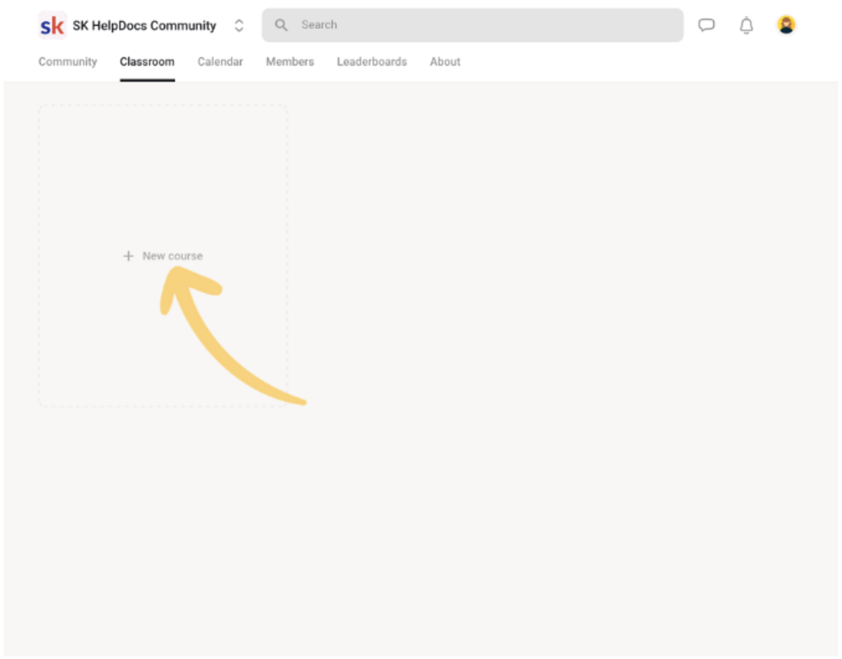Viewport: 842px width, 659px height.
Task: Open the About tab
Action: pyautogui.click(x=445, y=61)
